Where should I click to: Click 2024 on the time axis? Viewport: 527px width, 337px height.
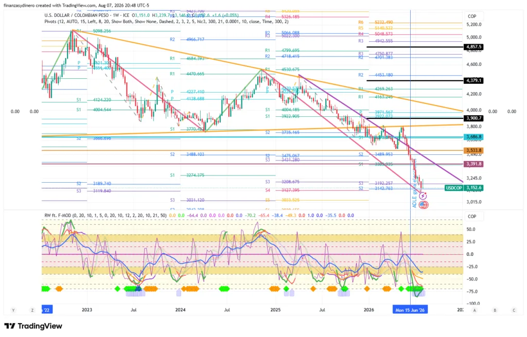(180, 310)
